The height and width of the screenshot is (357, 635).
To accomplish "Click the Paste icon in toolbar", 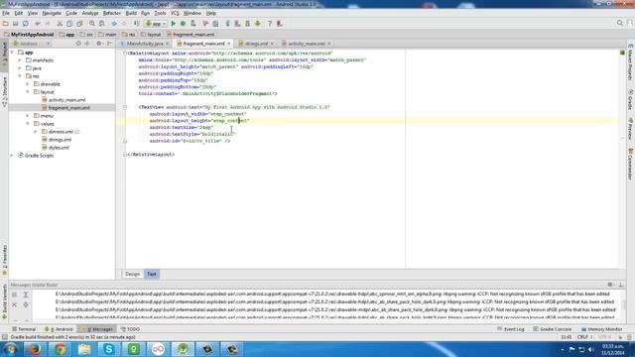I will pos(79,24).
